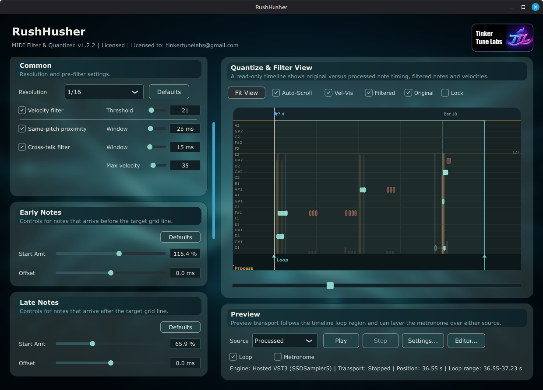The height and width of the screenshot is (390, 543).
Task: Minimize the RushHusher window
Action: pos(511,7)
